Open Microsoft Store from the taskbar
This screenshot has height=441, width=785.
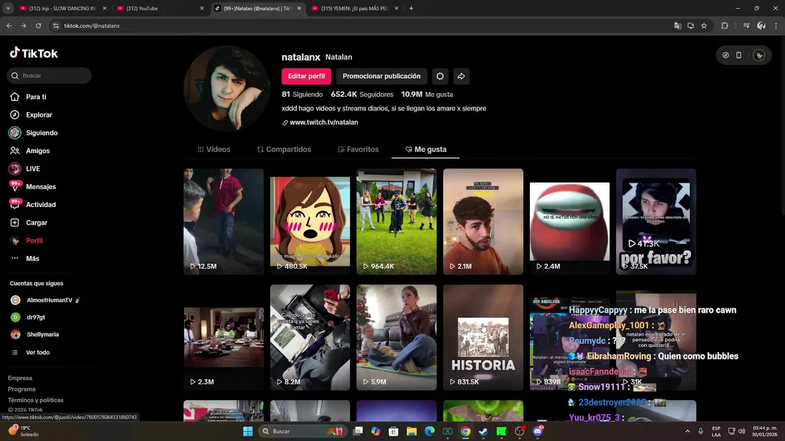(x=394, y=431)
